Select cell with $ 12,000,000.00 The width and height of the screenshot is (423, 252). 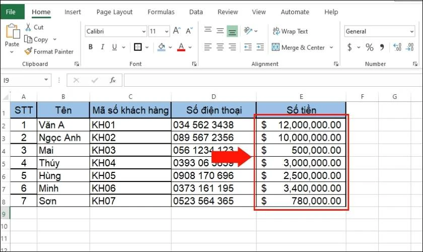click(301, 125)
